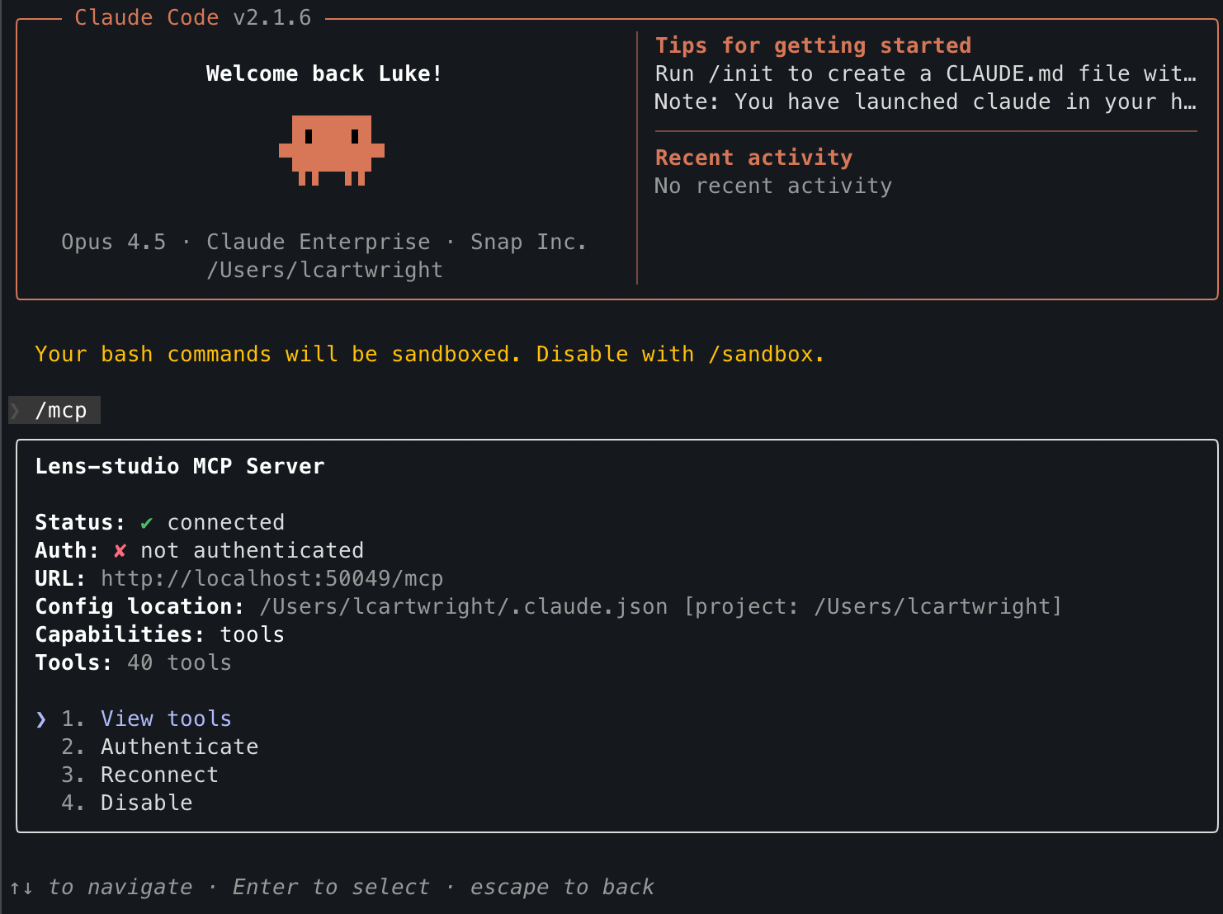Viewport: 1223px width, 914px height.
Task: Click the Lens-studio MCP Server heading
Action: tap(179, 467)
